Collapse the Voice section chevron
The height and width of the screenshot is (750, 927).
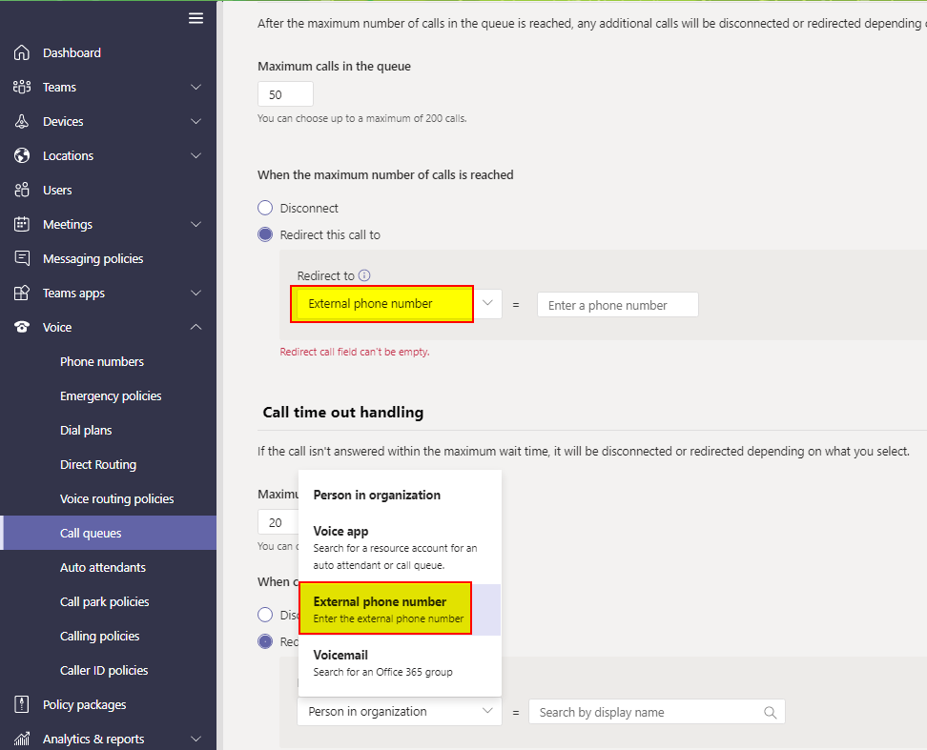(196, 327)
